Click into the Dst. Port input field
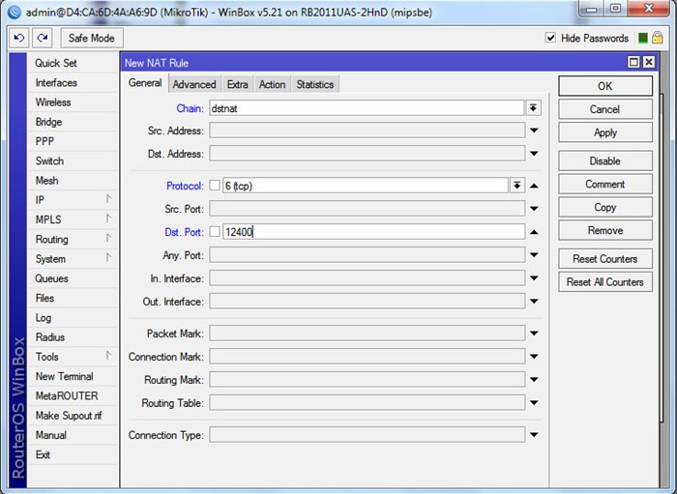This screenshot has height=494, width=677. pos(374,232)
